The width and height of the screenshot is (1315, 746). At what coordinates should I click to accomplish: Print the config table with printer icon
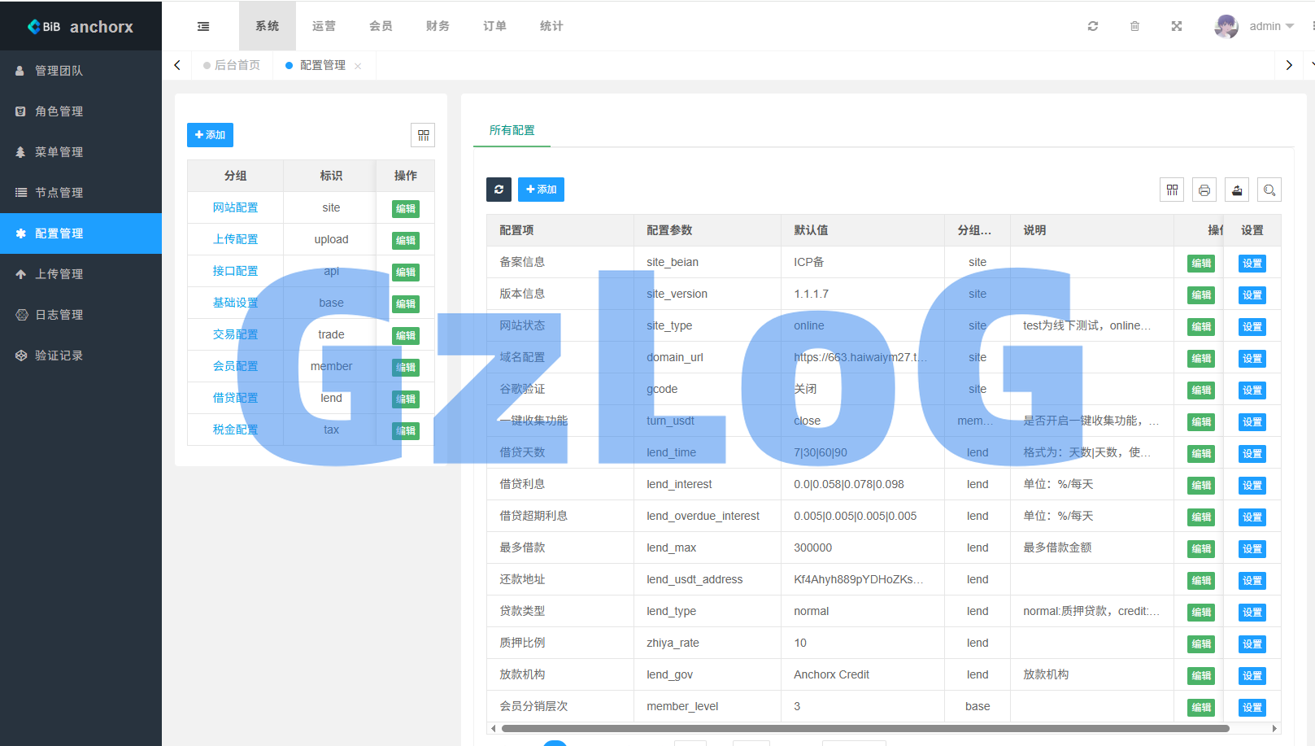click(x=1204, y=190)
